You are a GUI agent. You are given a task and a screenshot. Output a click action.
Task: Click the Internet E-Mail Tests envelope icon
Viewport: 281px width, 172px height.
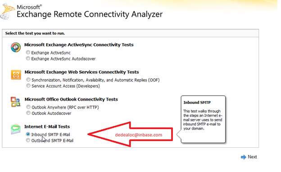(16, 129)
